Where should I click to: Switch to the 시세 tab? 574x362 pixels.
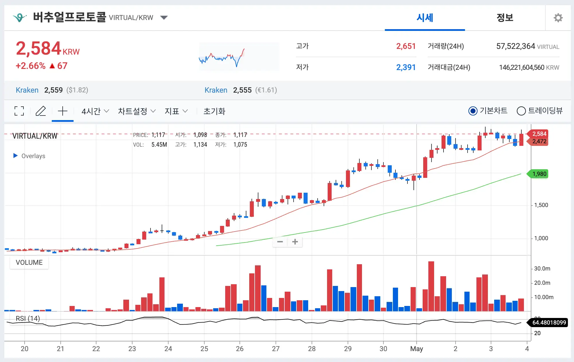(425, 18)
